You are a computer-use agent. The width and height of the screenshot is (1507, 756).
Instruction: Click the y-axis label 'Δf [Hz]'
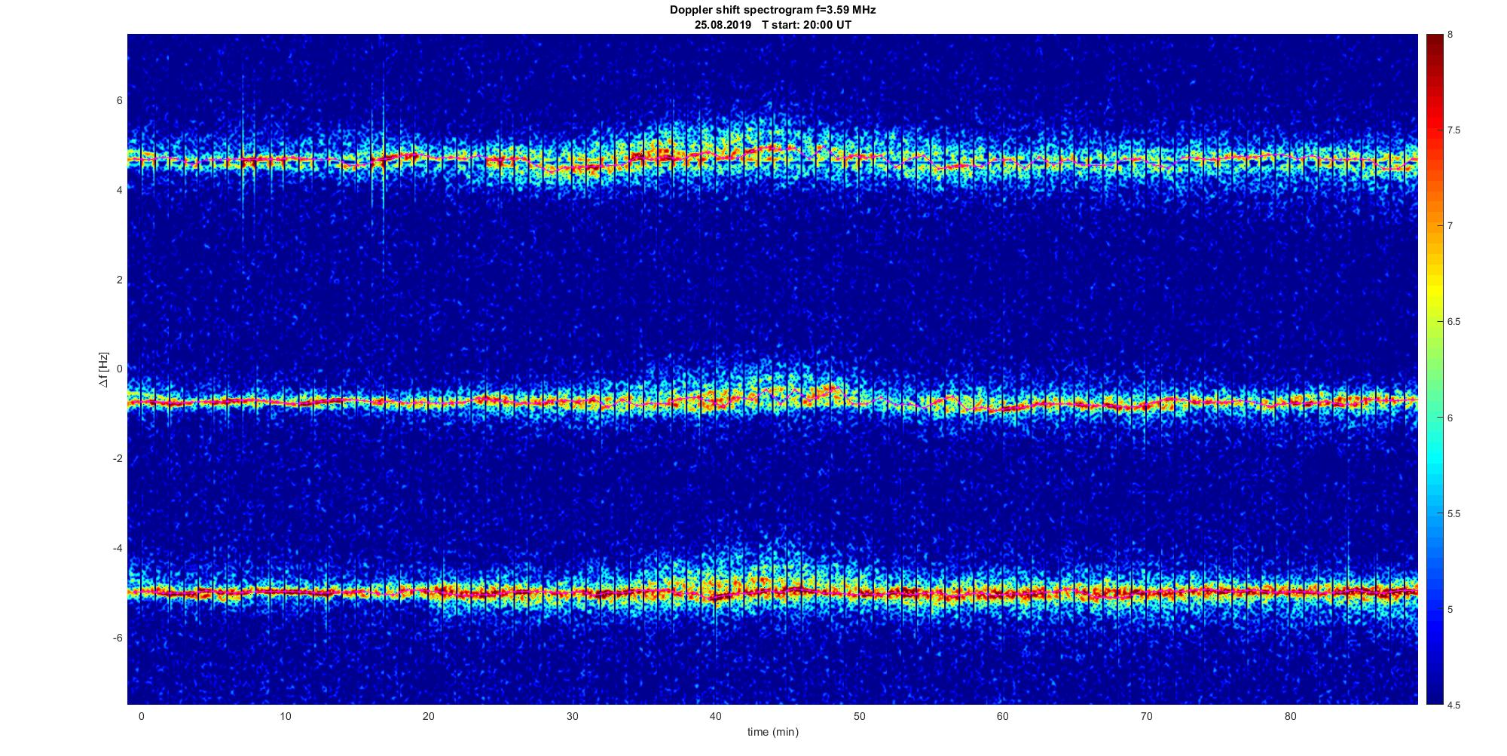pyautogui.click(x=104, y=369)
